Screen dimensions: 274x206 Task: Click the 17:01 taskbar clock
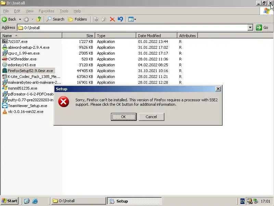coord(265,201)
